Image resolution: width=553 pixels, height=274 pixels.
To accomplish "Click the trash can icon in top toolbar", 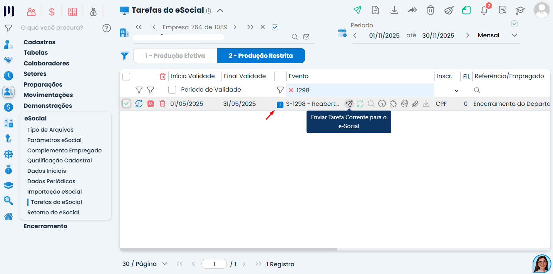I will pos(431,10).
